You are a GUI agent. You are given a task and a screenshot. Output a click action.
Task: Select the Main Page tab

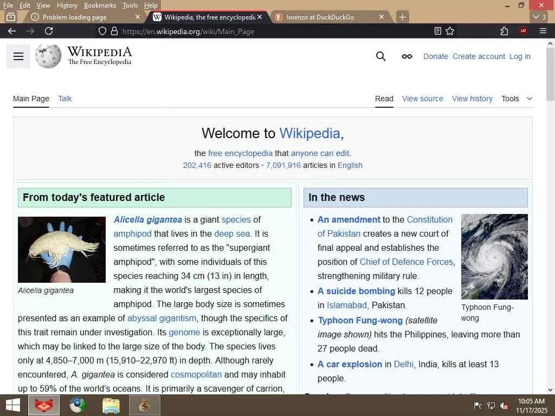click(x=31, y=99)
